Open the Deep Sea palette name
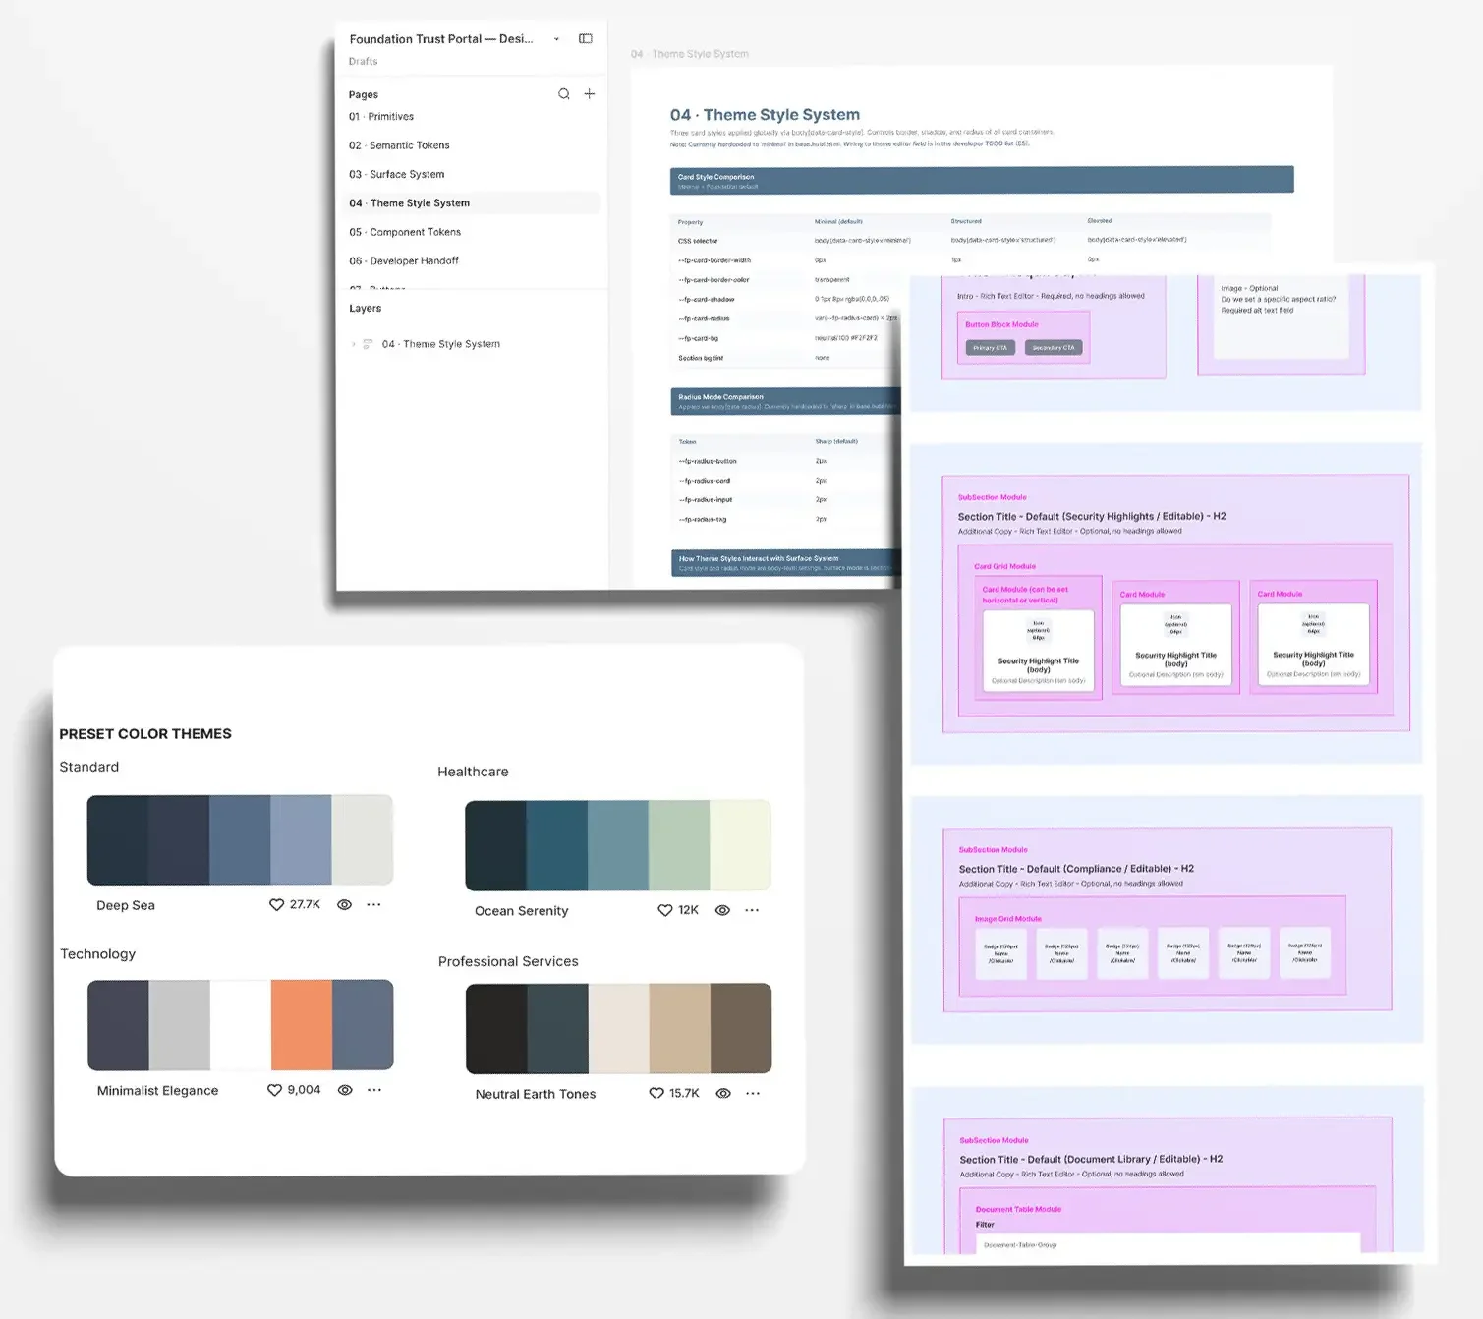The width and height of the screenshot is (1483, 1319). (x=126, y=906)
